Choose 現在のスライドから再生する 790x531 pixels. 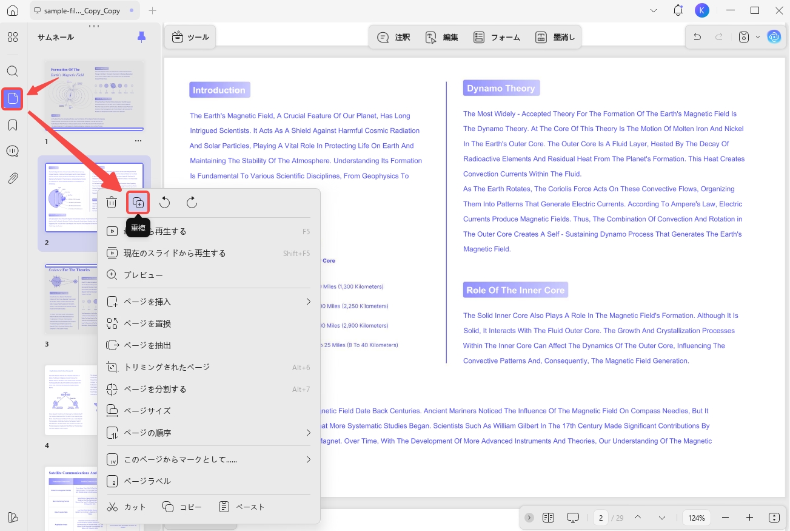pos(209,253)
